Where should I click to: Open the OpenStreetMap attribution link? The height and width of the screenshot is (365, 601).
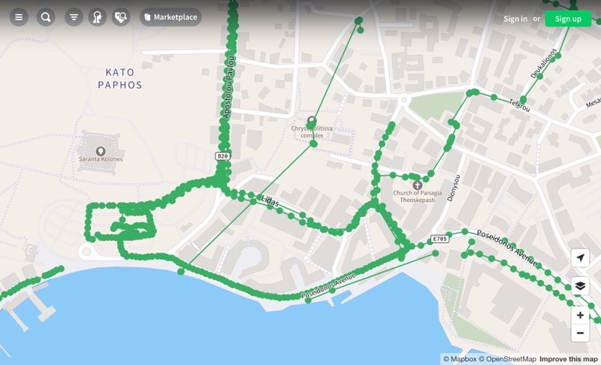point(508,359)
